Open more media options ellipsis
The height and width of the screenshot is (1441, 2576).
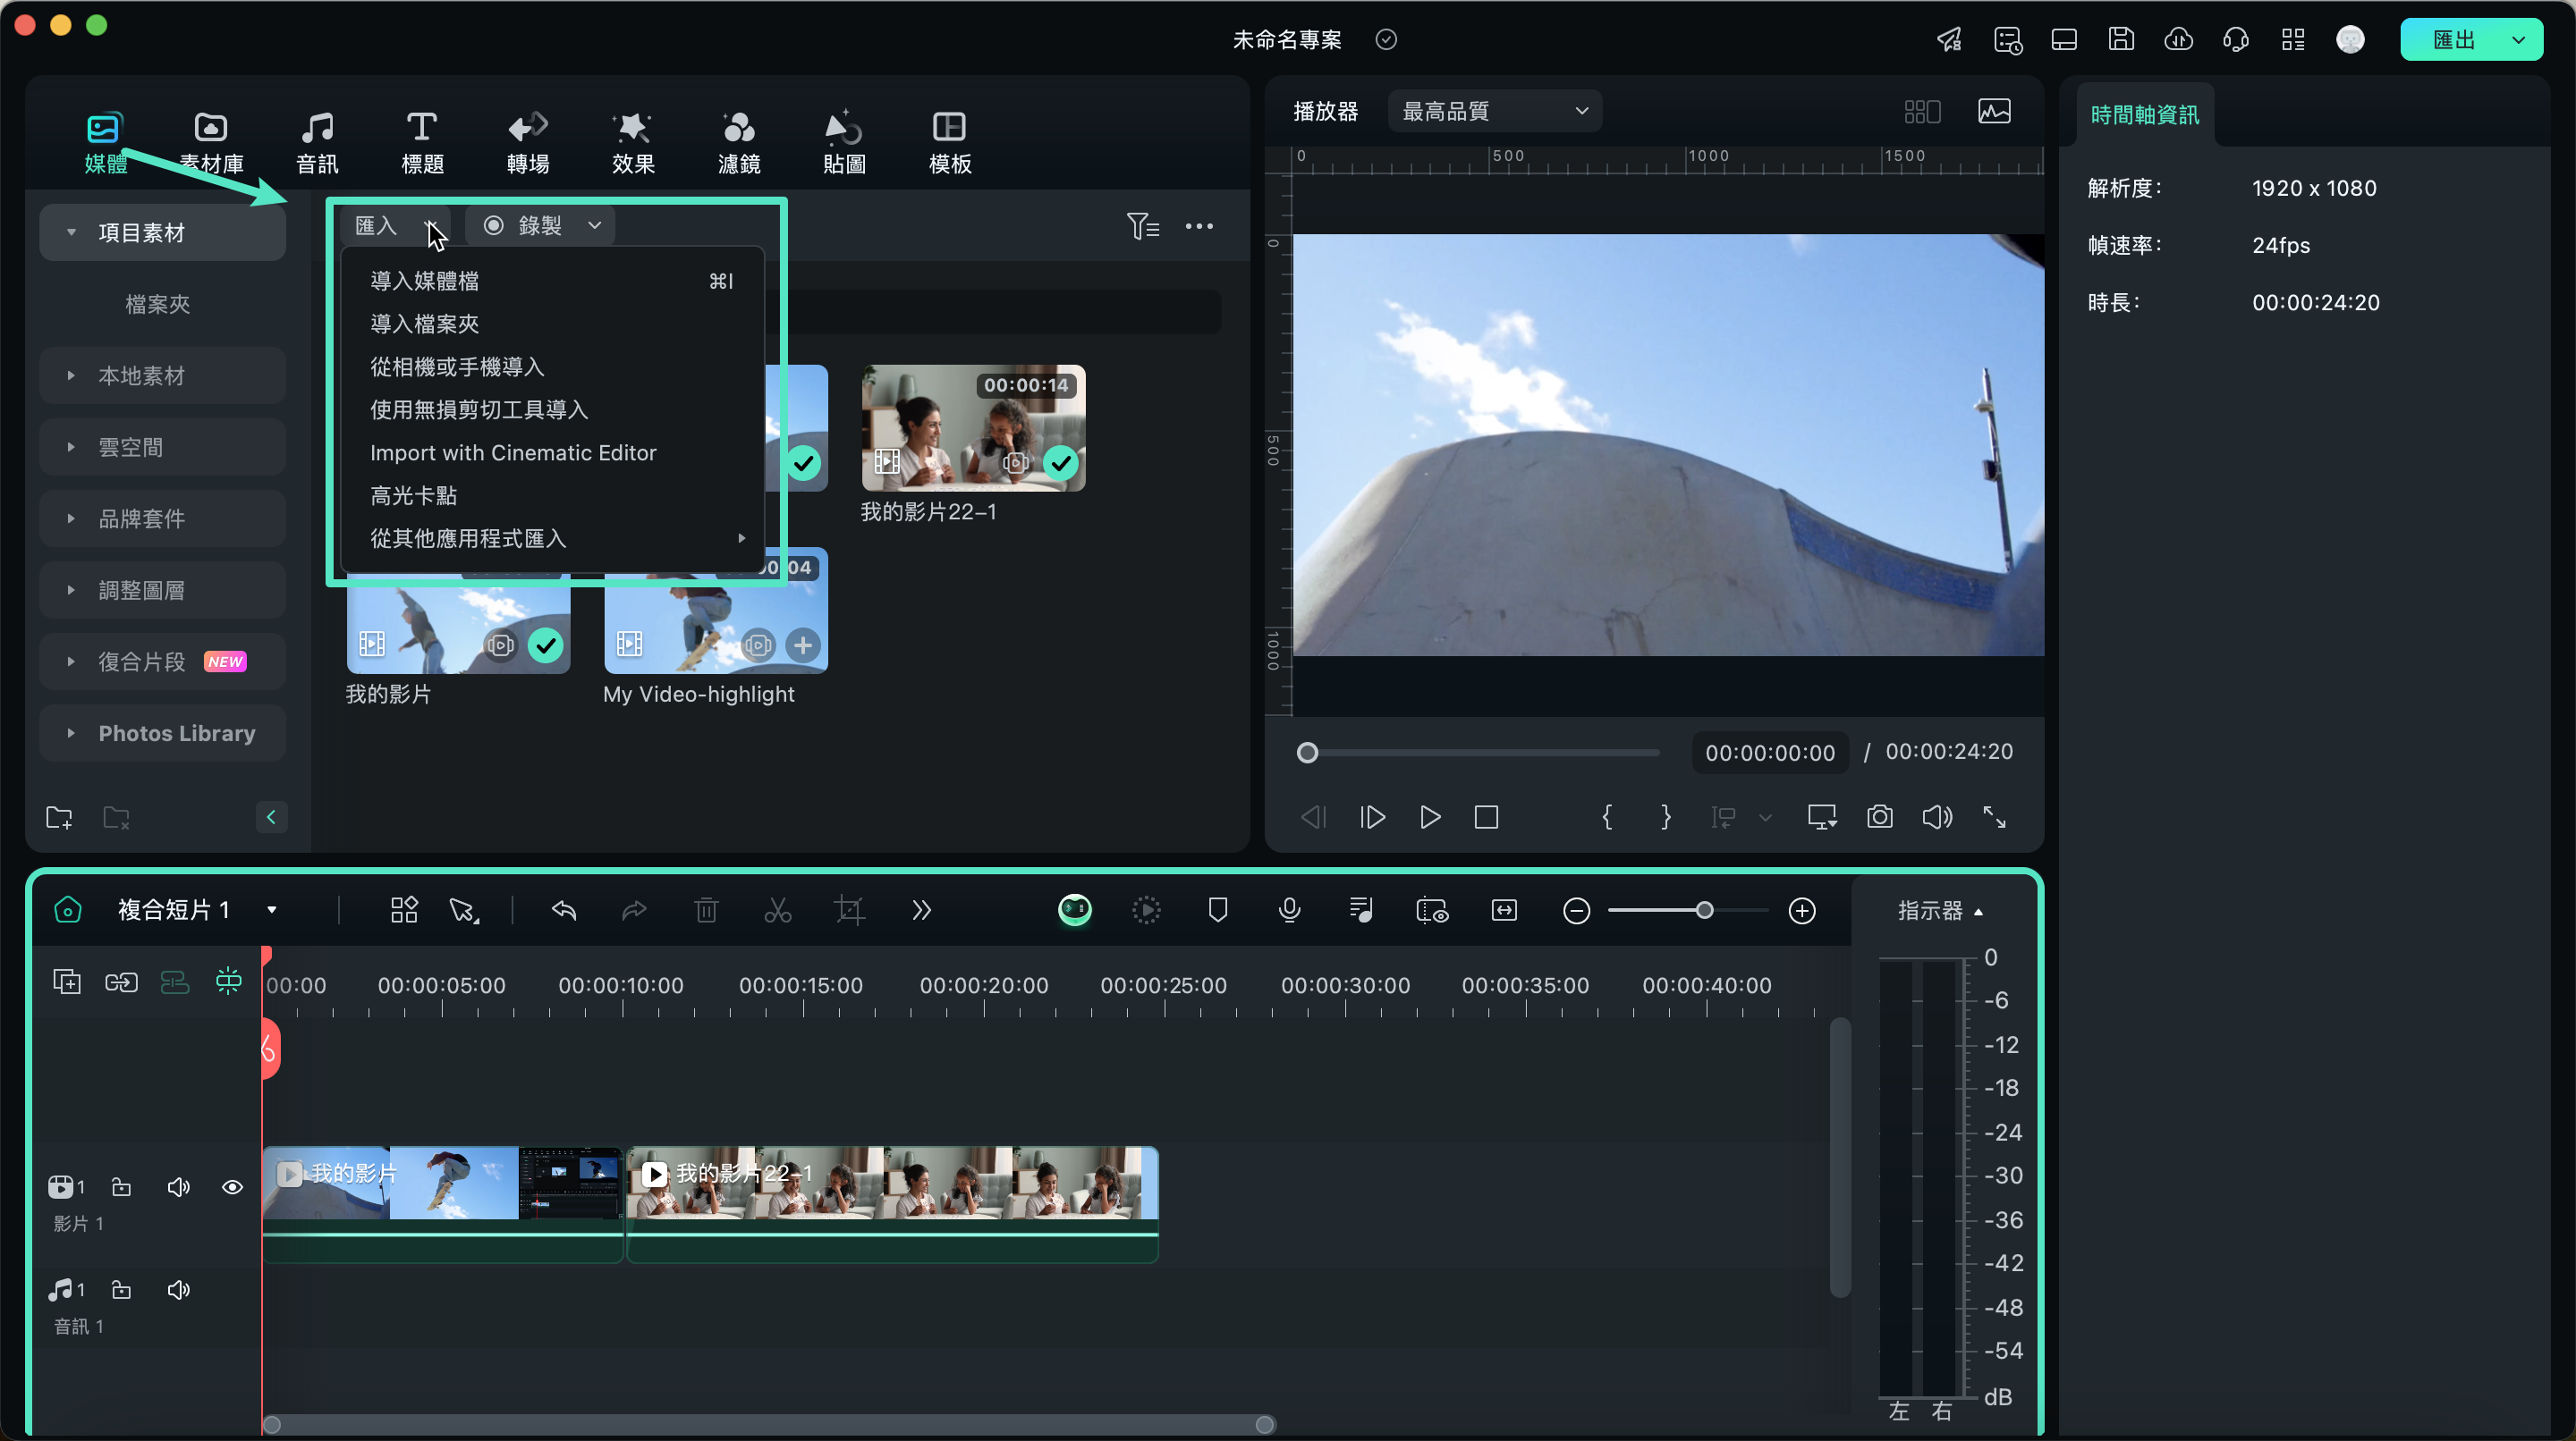tap(1199, 226)
